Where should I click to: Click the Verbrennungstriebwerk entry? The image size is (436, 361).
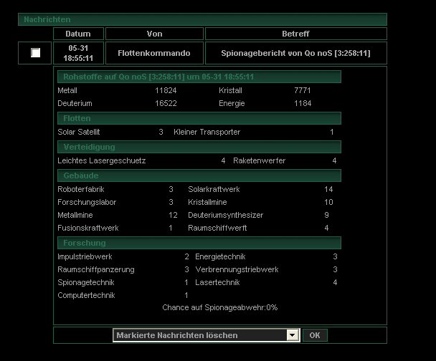pos(237,269)
